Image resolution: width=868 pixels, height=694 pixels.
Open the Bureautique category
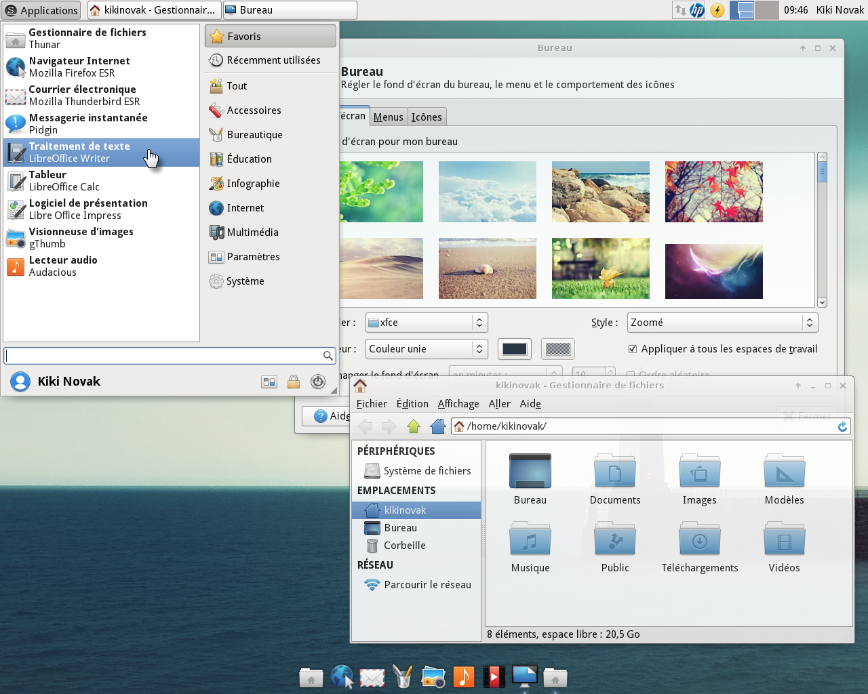pos(271,135)
